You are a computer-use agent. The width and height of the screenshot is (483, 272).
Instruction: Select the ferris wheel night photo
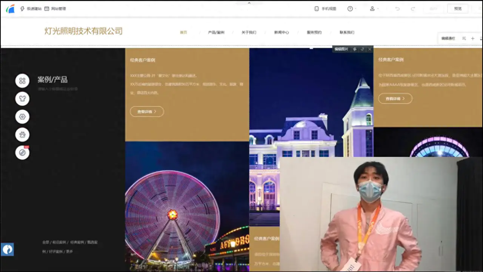coord(187,206)
